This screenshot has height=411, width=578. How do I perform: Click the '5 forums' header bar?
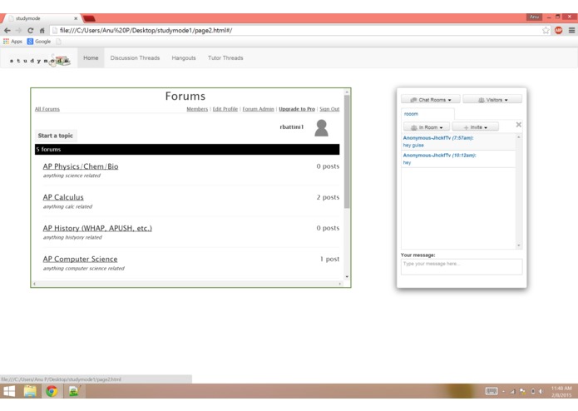pos(187,149)
